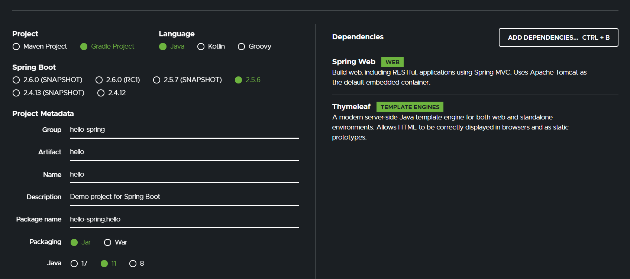
Task: Click the Language heading
Action: pyautogui.click(x=177, y=34)
